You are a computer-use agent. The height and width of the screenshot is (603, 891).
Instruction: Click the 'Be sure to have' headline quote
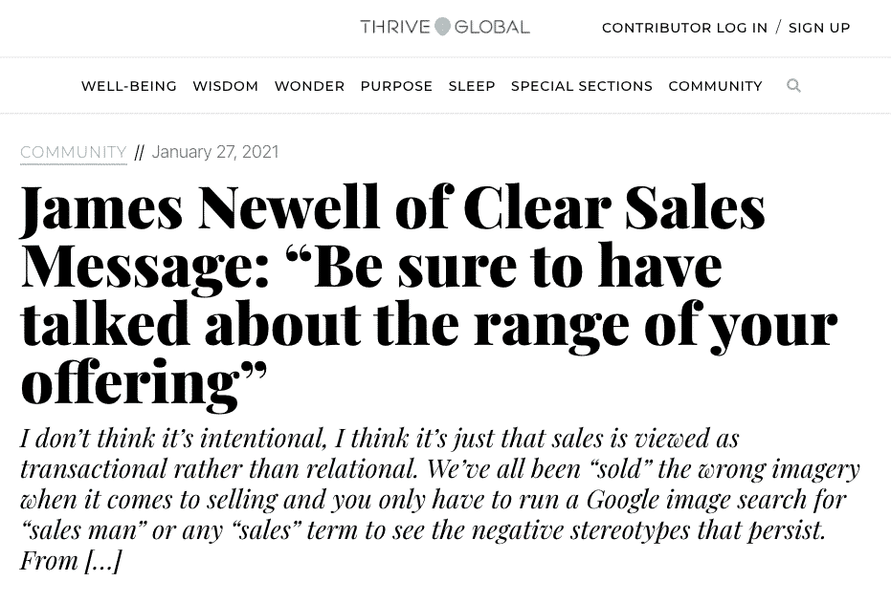[504, 266]
